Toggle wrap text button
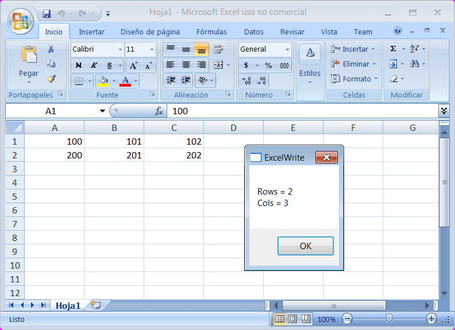The height and width of the screenshot is (330, 455). 218,49
